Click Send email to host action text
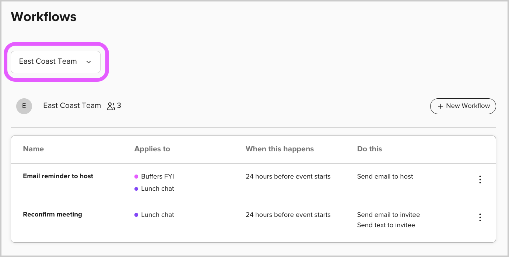 [x=385, y=176]
